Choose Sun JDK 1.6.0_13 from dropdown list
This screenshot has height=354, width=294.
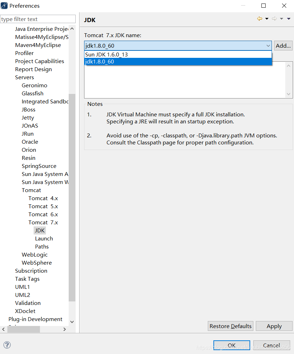click(178, 54)
